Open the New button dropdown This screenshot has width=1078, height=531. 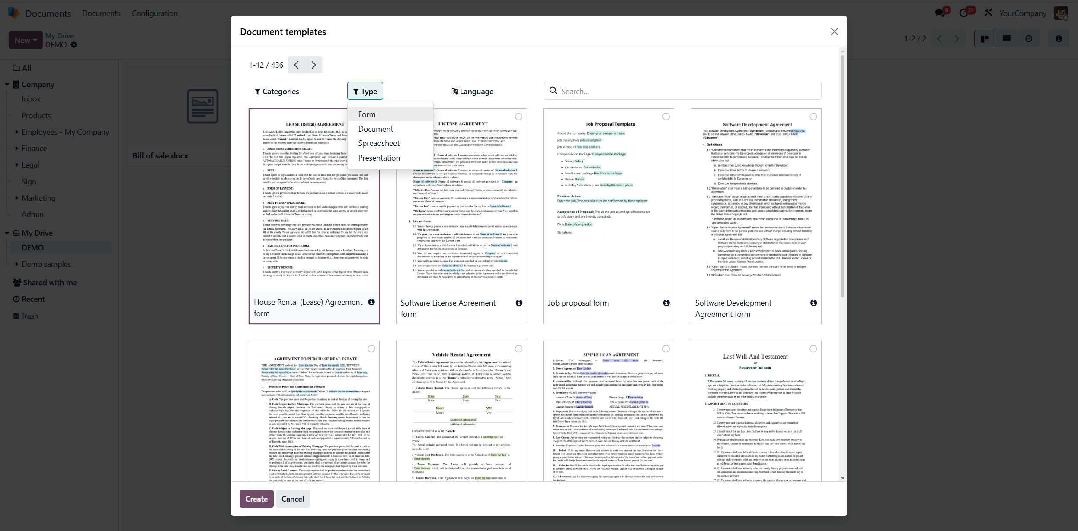point(26,40)
